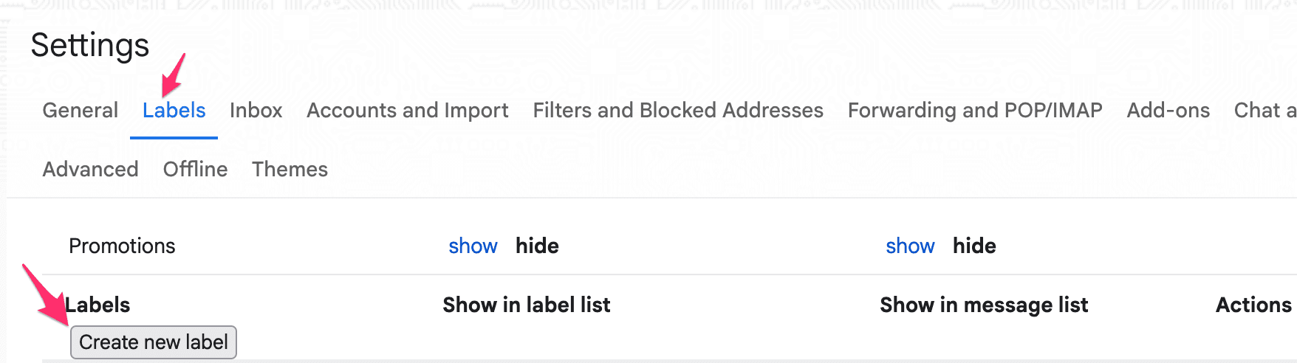Screen dimensions: 1297x363
Task: Open Accounts and Import tab
Action: (407, 111)
